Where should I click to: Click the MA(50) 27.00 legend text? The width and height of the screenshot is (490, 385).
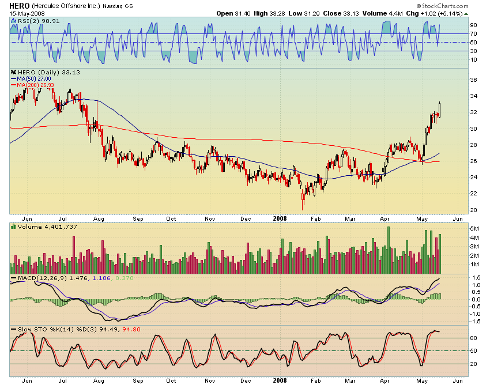34,79
